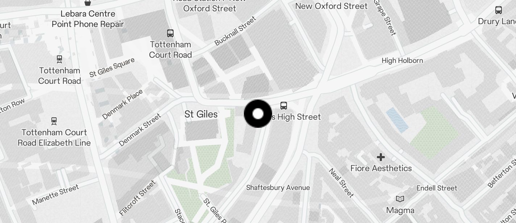Select the Magma bookshop icon
Viewport: 516px width, 223px height.
click(x=400, y=199)
